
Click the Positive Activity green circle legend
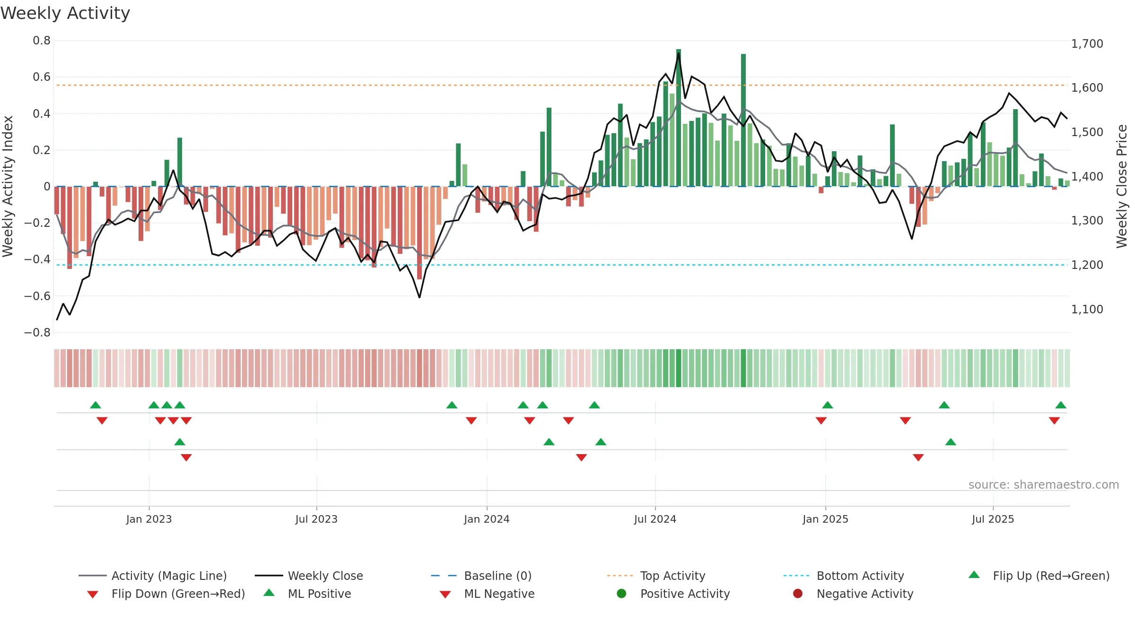pyautogui.click(x=622, y=594)
